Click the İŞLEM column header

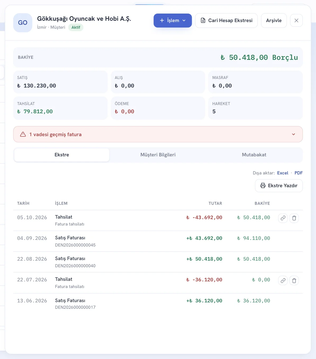(x=61, y=203)
